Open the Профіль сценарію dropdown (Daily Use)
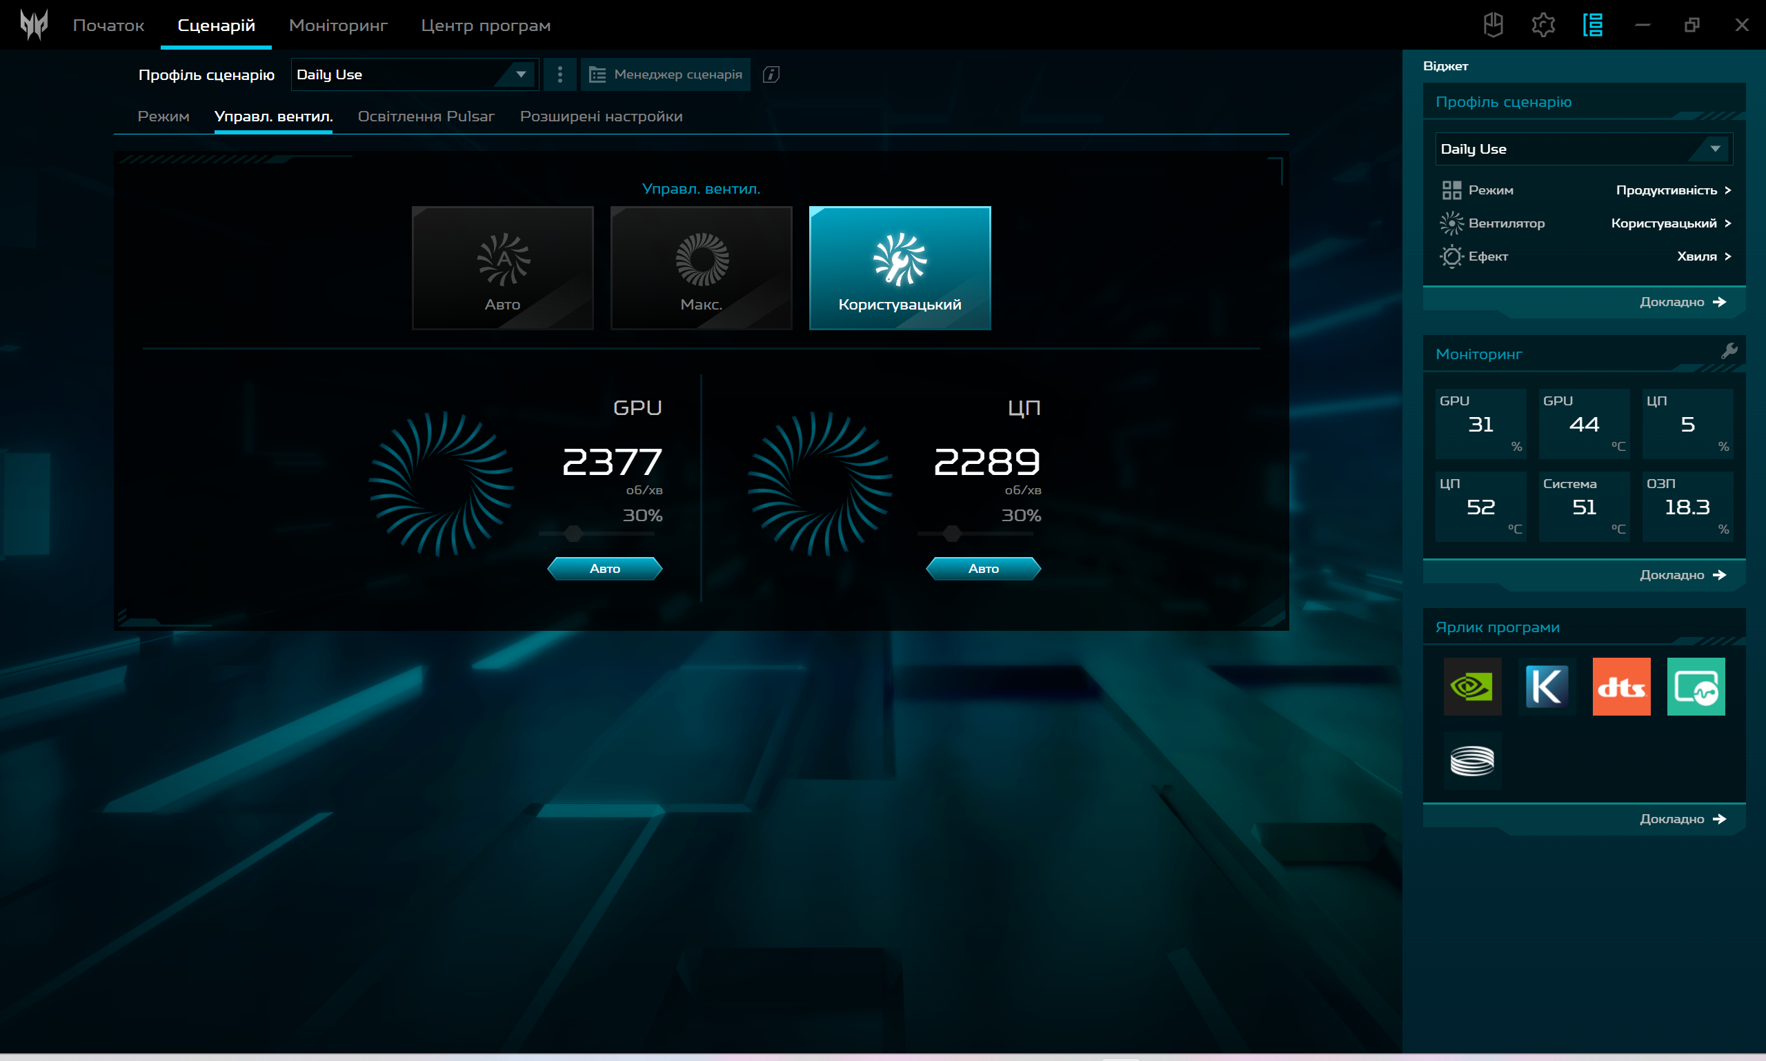Image resolution: width=1766 pixels, height=1061 pixels. (x=414, y=74)
